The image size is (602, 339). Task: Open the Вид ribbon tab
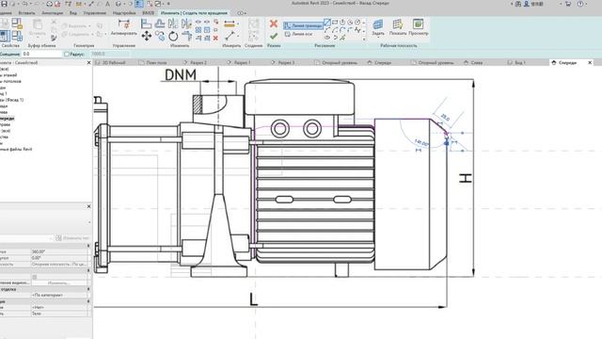coord(73,13)
